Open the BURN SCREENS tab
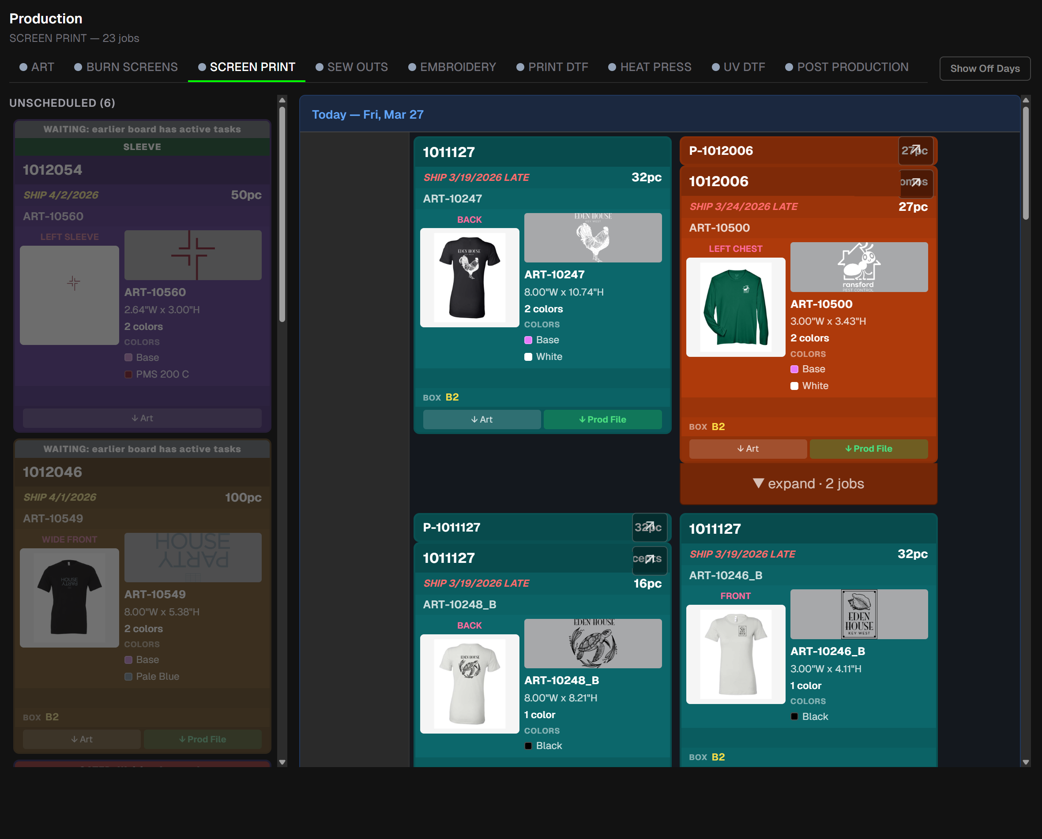The height and width of the screenshot is (839, 1042). tap(126, 67)
